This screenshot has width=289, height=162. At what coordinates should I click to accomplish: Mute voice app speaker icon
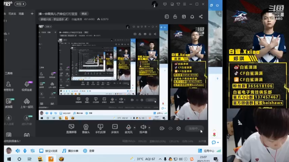pyautogui.click(x=18, y=151)
